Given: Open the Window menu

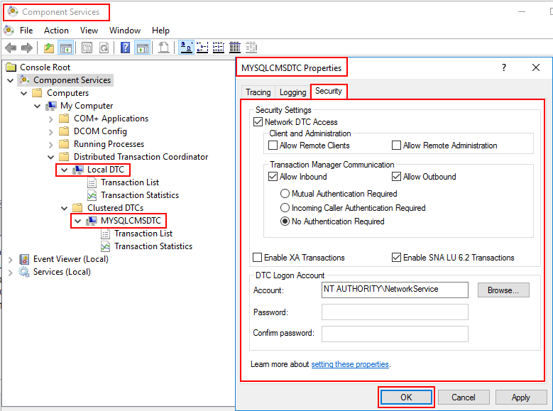Looking at the screenshot, I should (x=125, y=31).
